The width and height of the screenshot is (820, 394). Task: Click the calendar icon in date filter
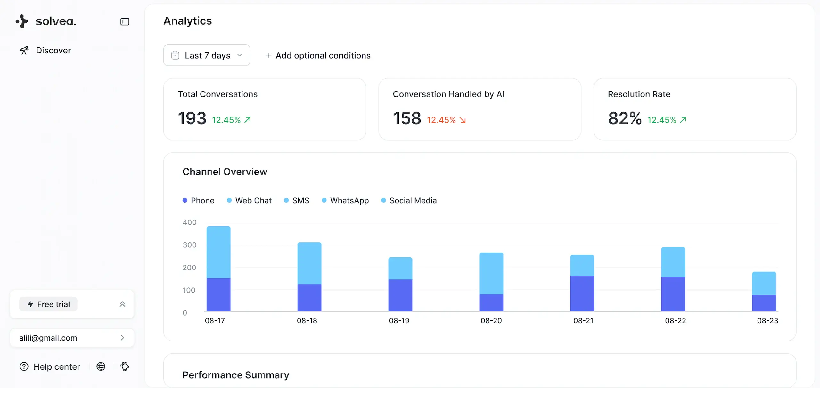(175, 55)
